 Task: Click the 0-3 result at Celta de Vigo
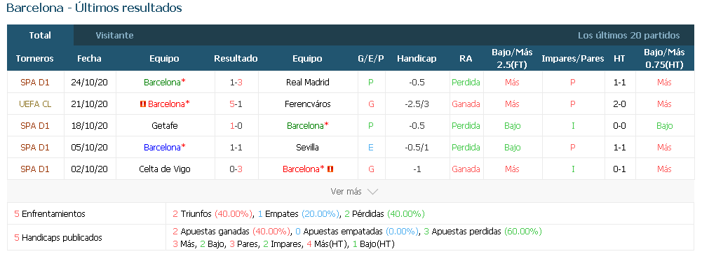[x=236, y=169]
